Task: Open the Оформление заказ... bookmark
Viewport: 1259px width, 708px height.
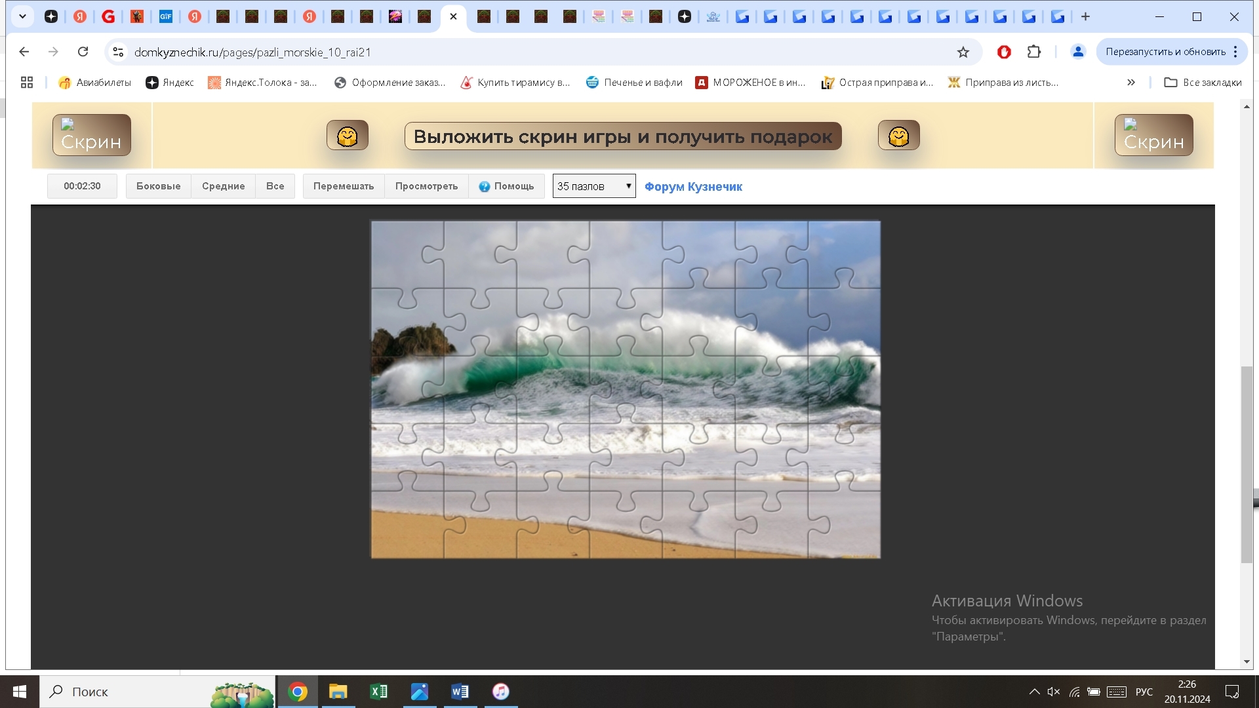Action: [390, 83]
